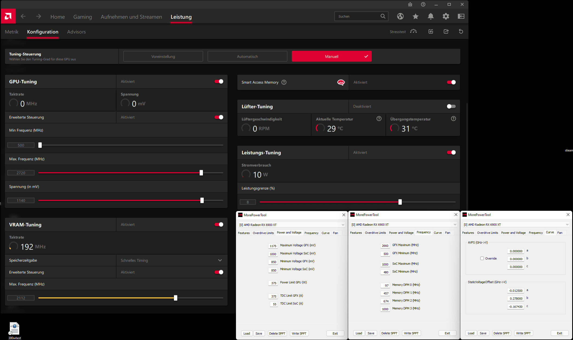Click Leistungsgrenze slider handle

[400, 202]
